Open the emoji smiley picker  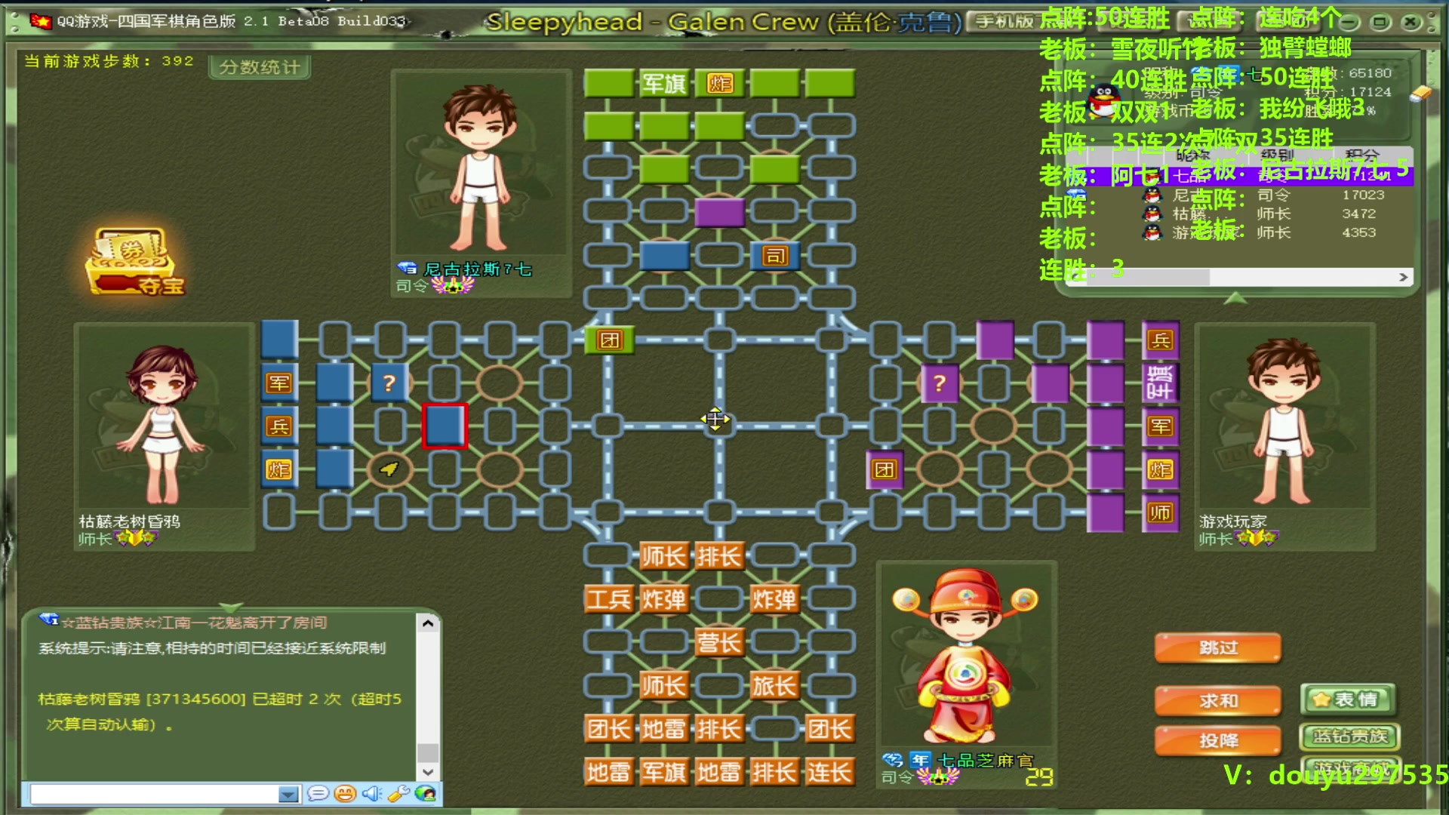tap(345, 793)
